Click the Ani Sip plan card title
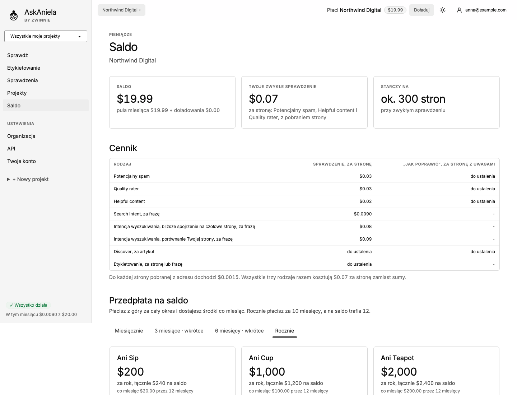This screenshot has width=517, height=395. click(x=128, y=358)
